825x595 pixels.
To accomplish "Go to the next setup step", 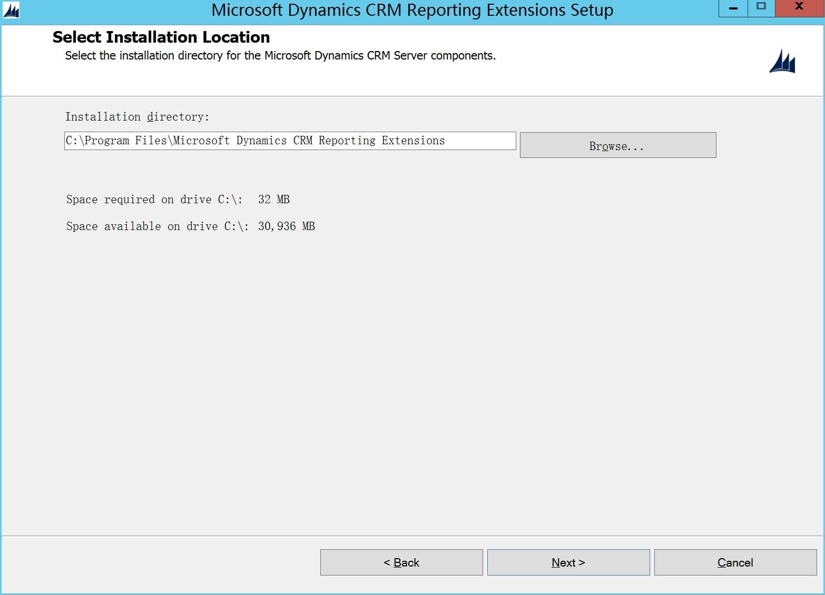I will click(568, 562).
